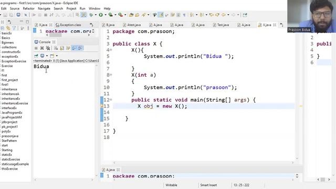Open the Open Console dropdown arrow
The height and width of the screenshot is (189, 336).
(x=57, y=56)
